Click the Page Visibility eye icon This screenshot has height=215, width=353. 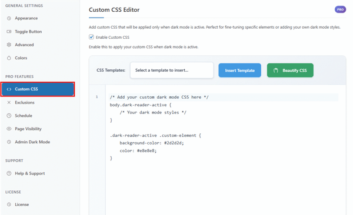coord(9,129)
